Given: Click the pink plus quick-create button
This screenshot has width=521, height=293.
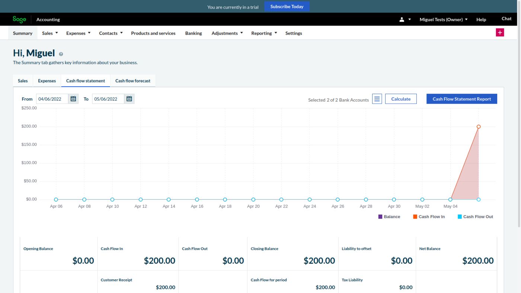Looking at the screenshot, I should pyautogui.click(x=500, y=33).
